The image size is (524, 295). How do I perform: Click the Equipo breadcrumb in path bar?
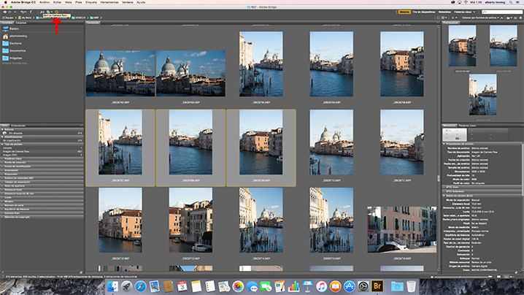(x=8, y=18)
